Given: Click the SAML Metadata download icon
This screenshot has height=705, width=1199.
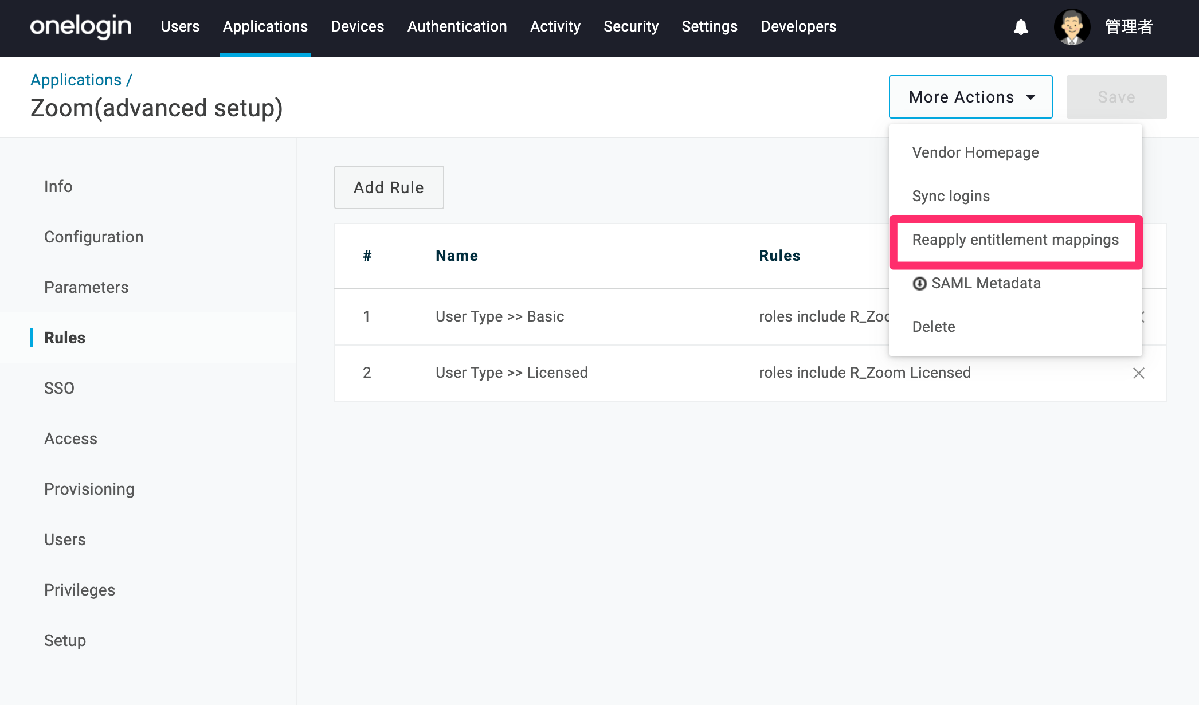Looking at the screenshot, I should 919,284.
